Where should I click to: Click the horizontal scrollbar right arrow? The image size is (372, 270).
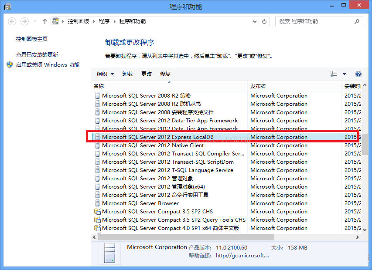pos(358,237)
